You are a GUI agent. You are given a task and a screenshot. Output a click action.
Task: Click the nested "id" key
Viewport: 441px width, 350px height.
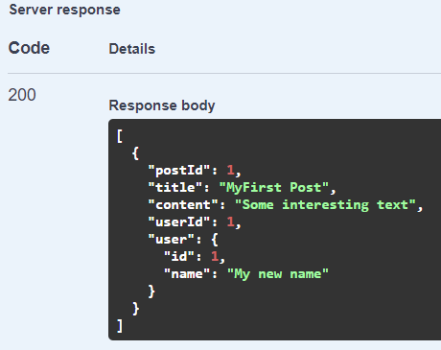click(179, 256)
